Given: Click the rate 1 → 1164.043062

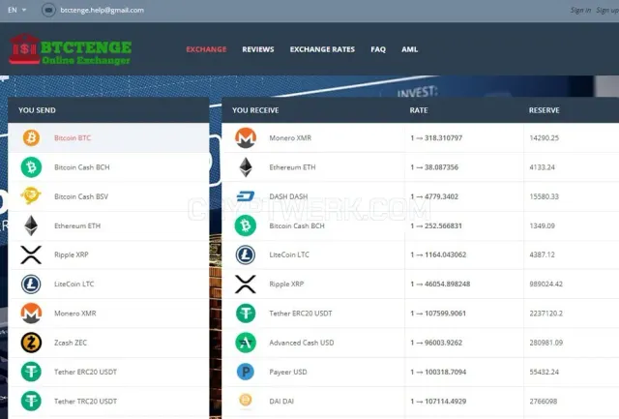Looking at the screenshot, I should click(x=438, y=254).
